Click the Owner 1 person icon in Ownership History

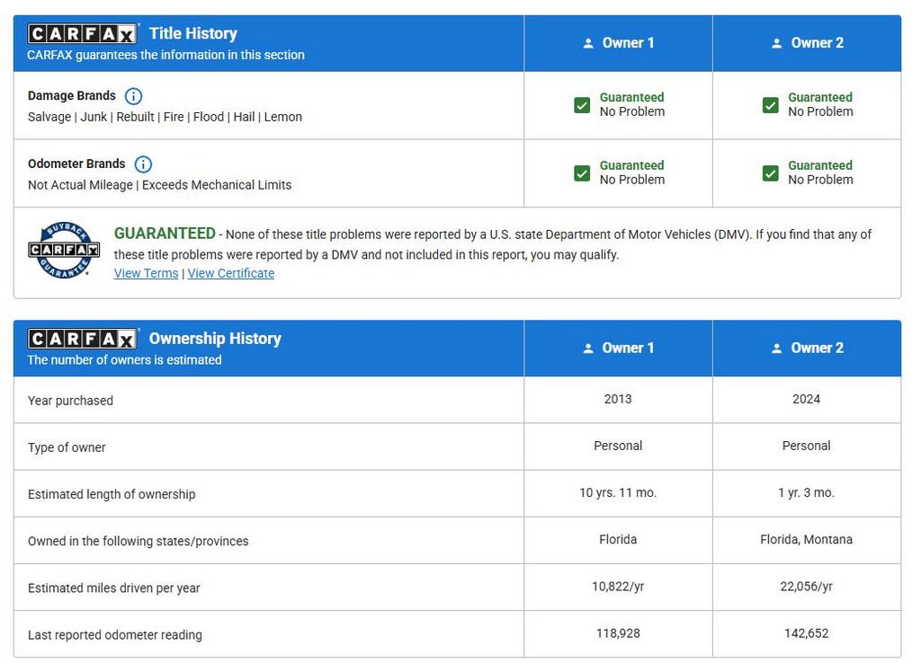[588, 349]
